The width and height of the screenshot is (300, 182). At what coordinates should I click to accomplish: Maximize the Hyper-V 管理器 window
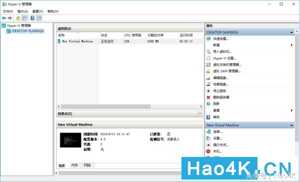281,4
